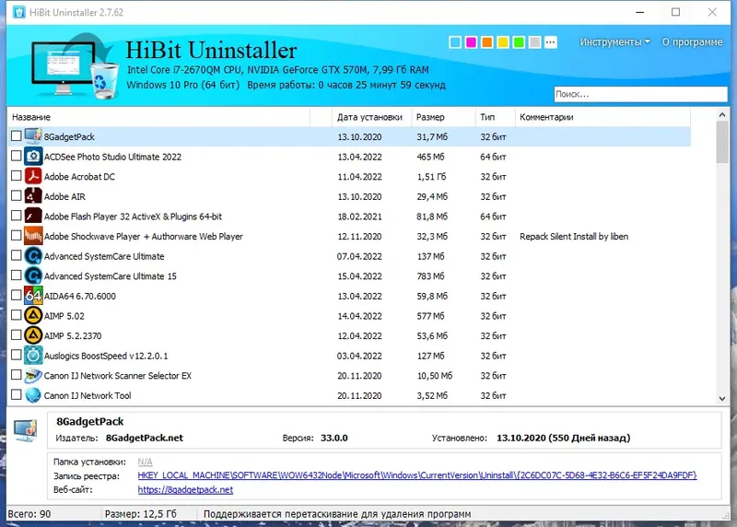Screen dimensions: 737x527
Task: Click the Adobe Flash Player icon
Action: coord(33,217)
